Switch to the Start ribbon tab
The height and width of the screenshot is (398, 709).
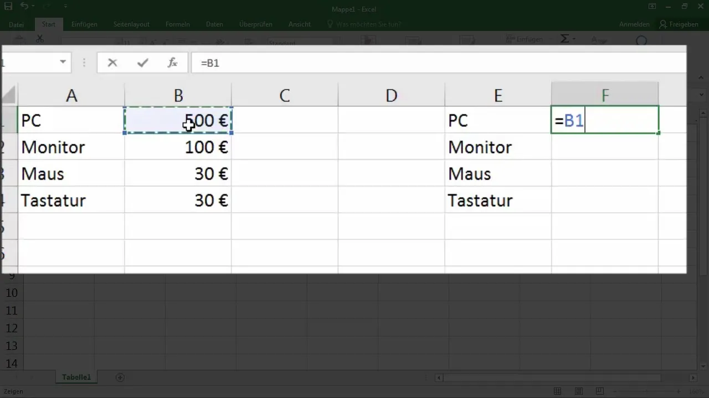49,24
